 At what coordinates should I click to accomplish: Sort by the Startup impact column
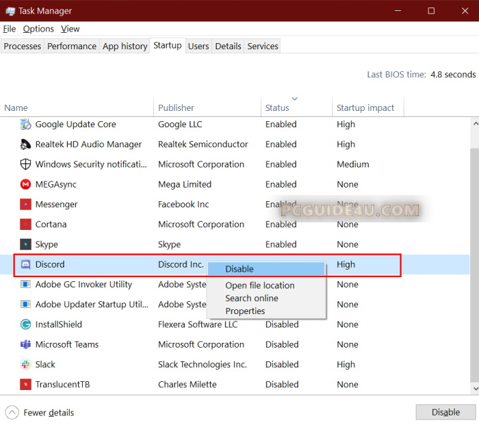[x=365, y=107]
